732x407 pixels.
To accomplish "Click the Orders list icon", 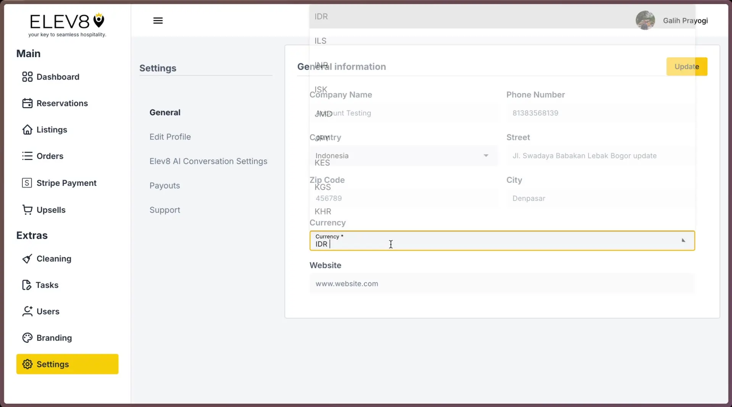I will [x=27, y=156].
